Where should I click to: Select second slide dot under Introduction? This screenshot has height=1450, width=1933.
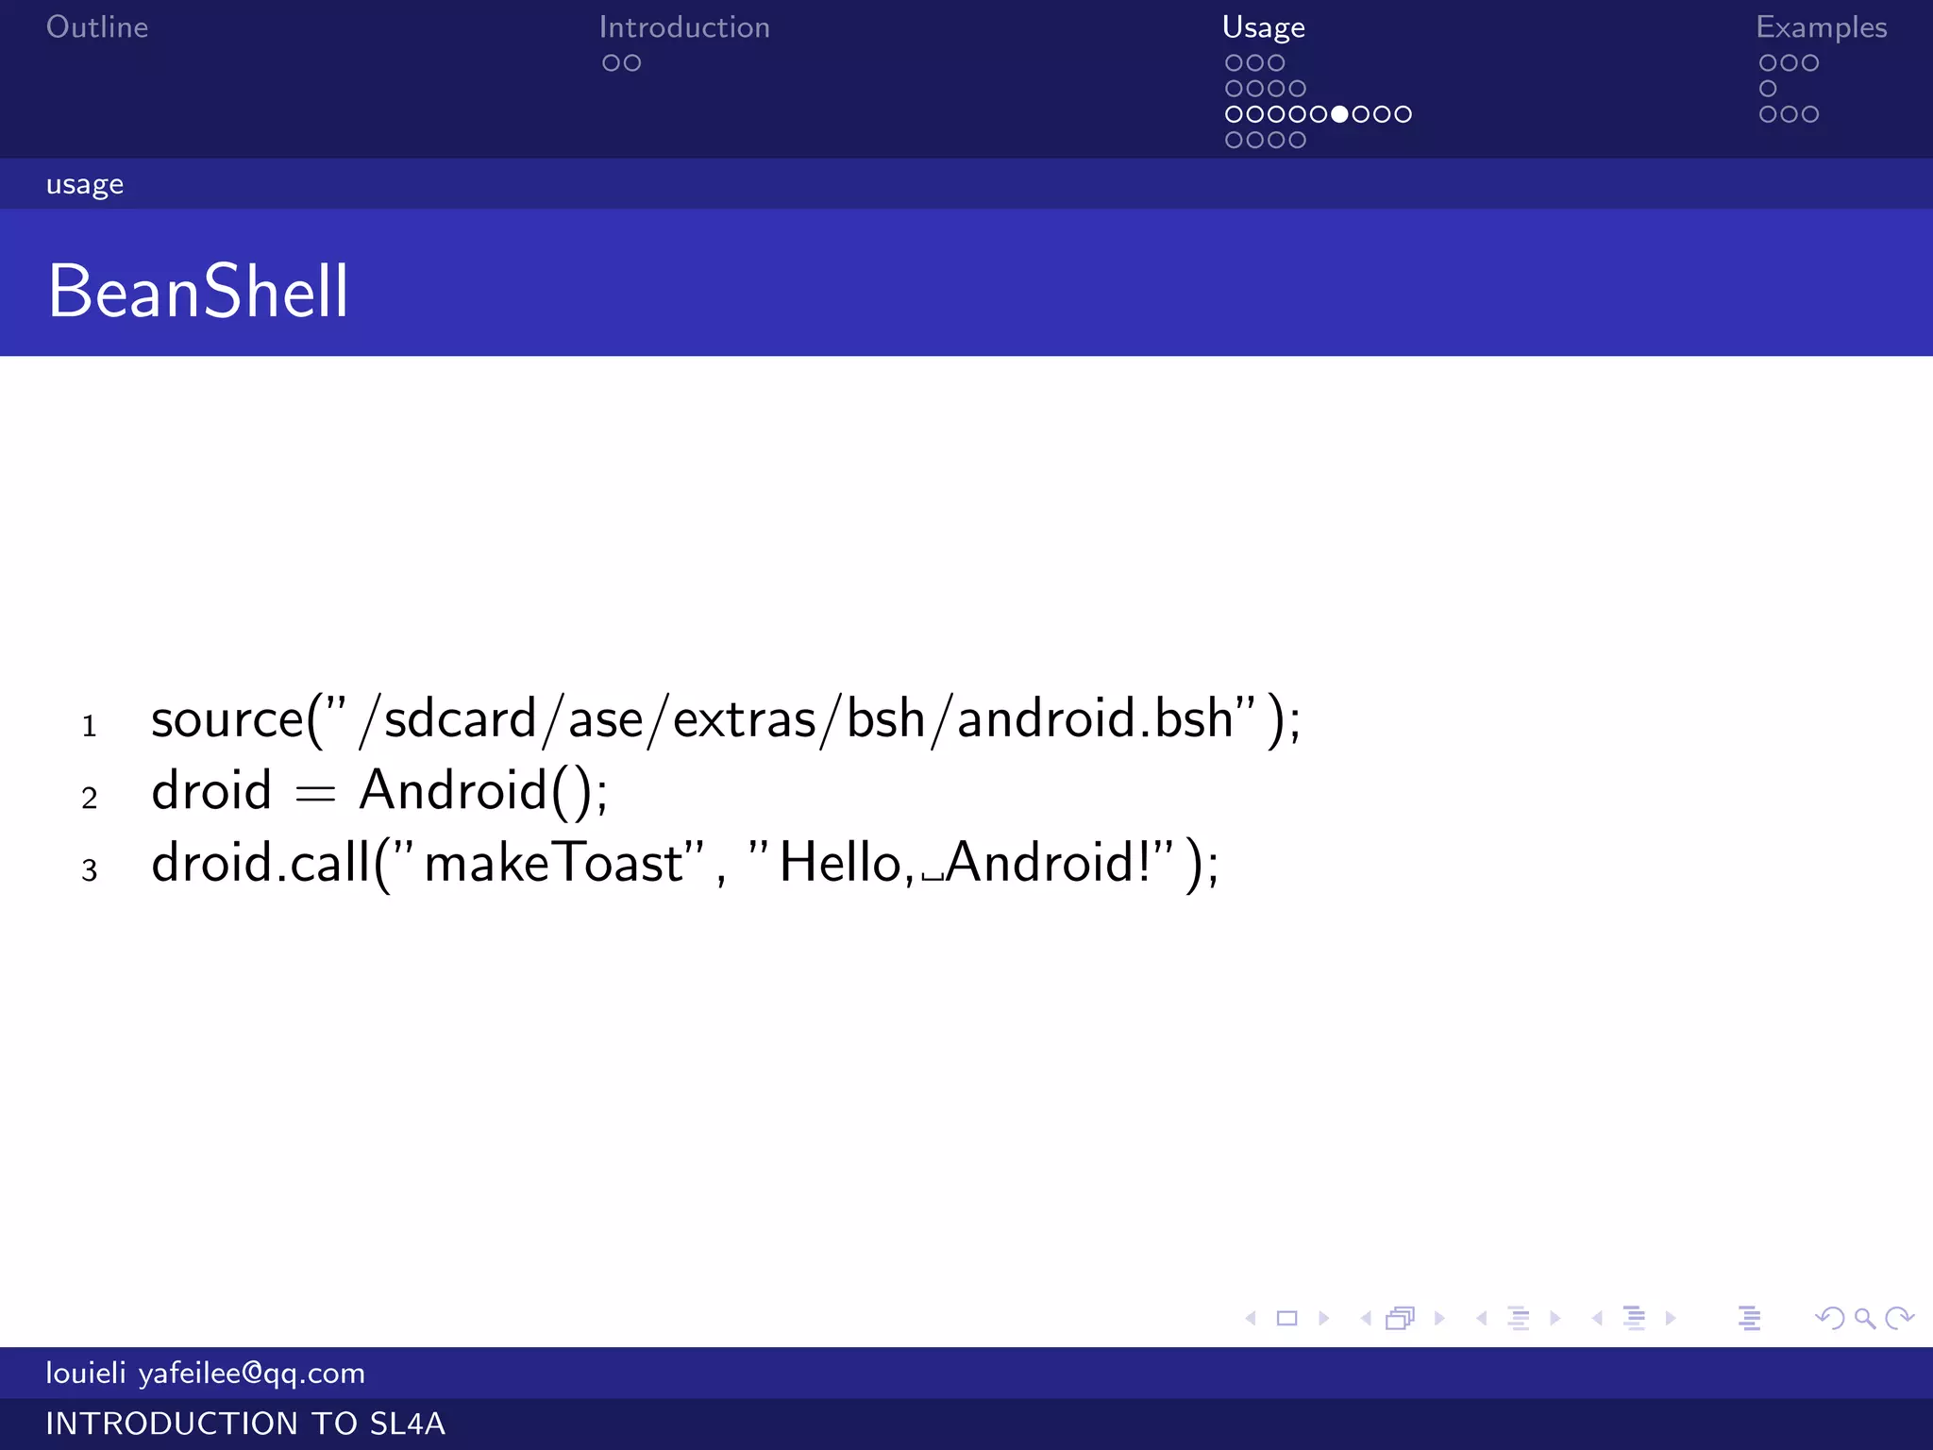coord(632,63)
